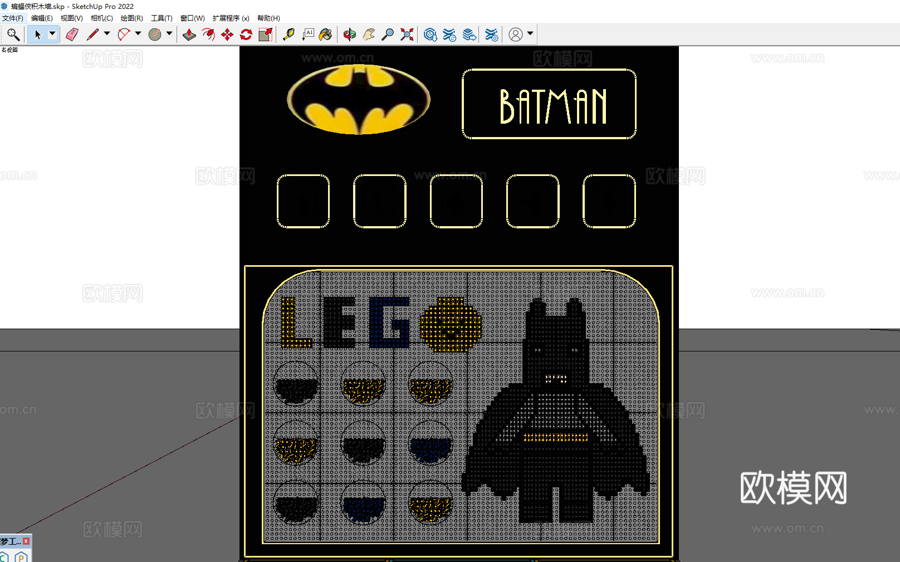900x562 pixels.
Task: Click the user account sign-in icon
Action: click(516, 35)
